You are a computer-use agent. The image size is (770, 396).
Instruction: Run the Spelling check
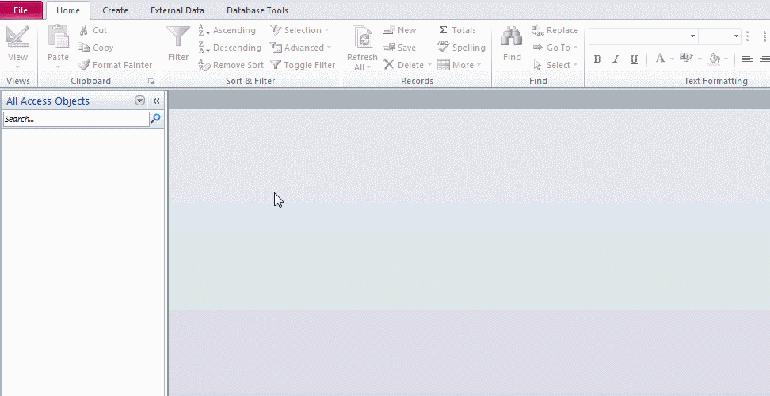[x=462, y=48]
